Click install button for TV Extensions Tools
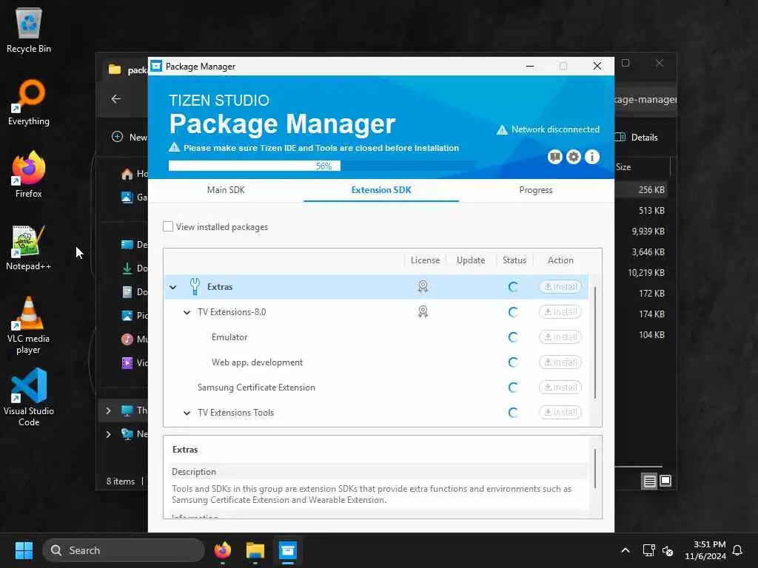Image resolution: width=758 pixels, height=568 pixels. point(560,412)
